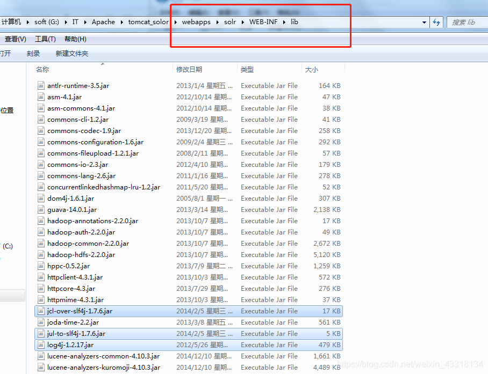The height and width of the screenshot is (374, 488).
Task: Expand the arrow after solr breadcrumb
Action: click(x=242, y=22)
